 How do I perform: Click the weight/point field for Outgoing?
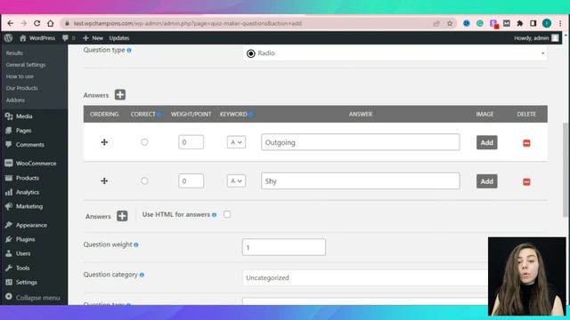click(191, 142)
